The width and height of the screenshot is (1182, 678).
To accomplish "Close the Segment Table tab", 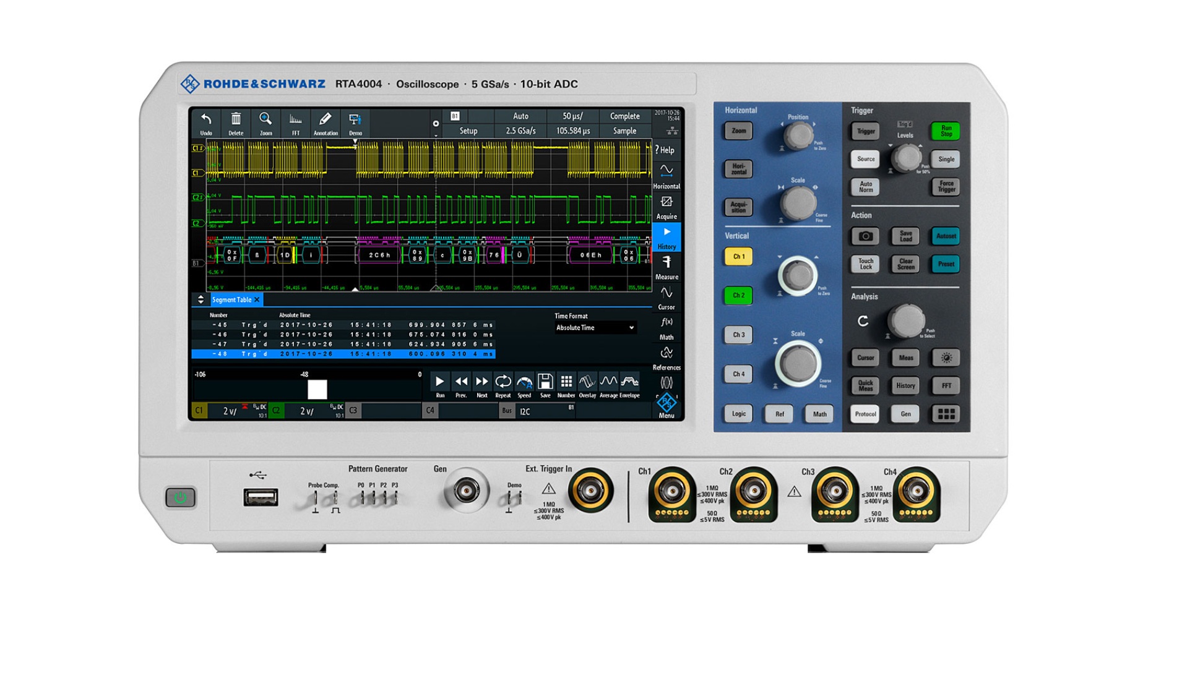I will (257, 299).
